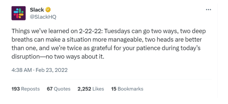Visit the @SlackHQ handle

43,17
